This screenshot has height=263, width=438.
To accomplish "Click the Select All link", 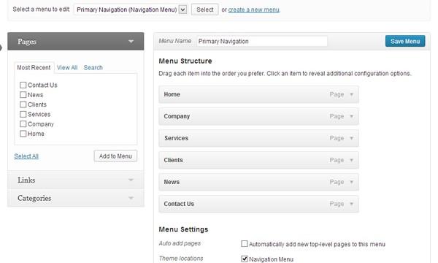I will (x=26, y=156).
